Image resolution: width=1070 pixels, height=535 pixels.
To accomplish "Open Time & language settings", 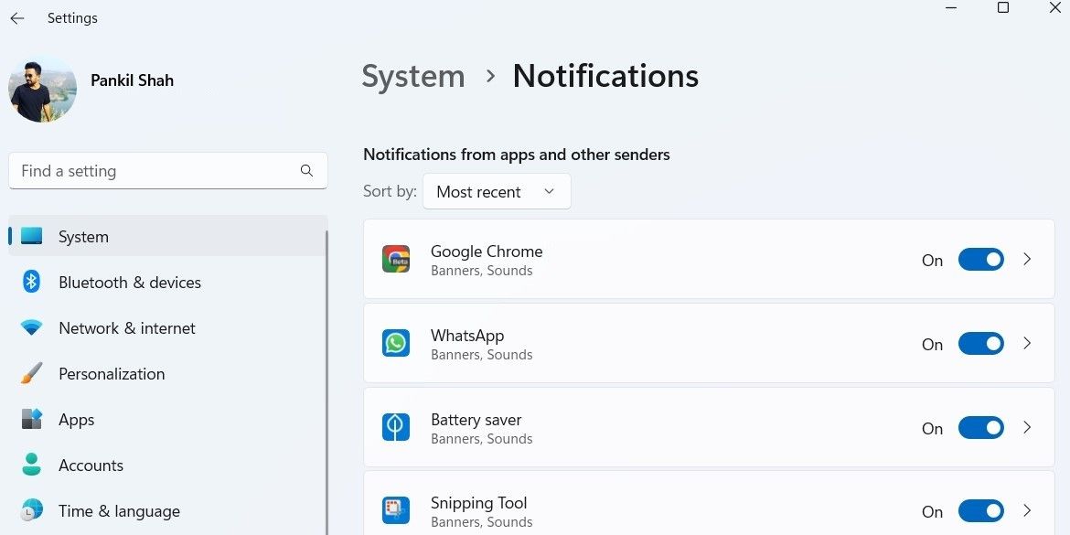I will 119,510.
